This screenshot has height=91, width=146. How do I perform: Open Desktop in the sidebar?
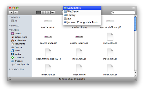coord(17,34)
